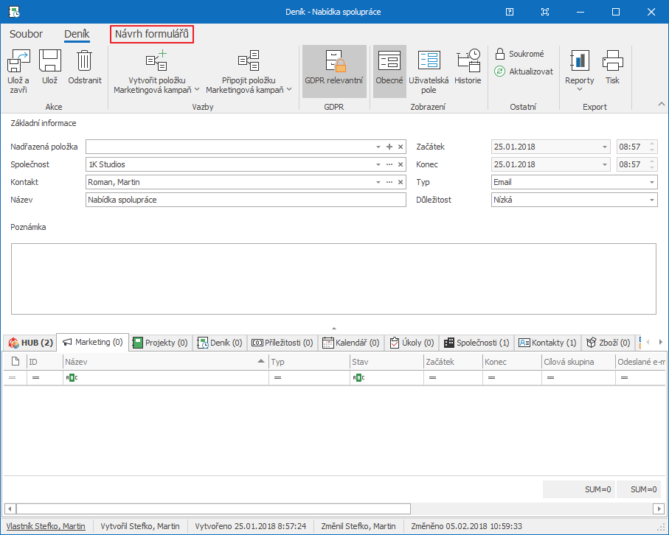Show the Uživatelská pole view
669x535 pixels.
click(x=429, y=71)
